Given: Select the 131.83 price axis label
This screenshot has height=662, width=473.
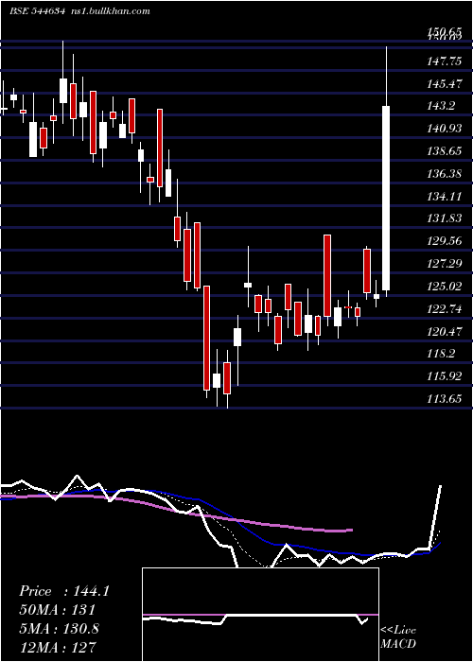Looking at the screenshot, I should pyautogui.click(x=445, y=218).
